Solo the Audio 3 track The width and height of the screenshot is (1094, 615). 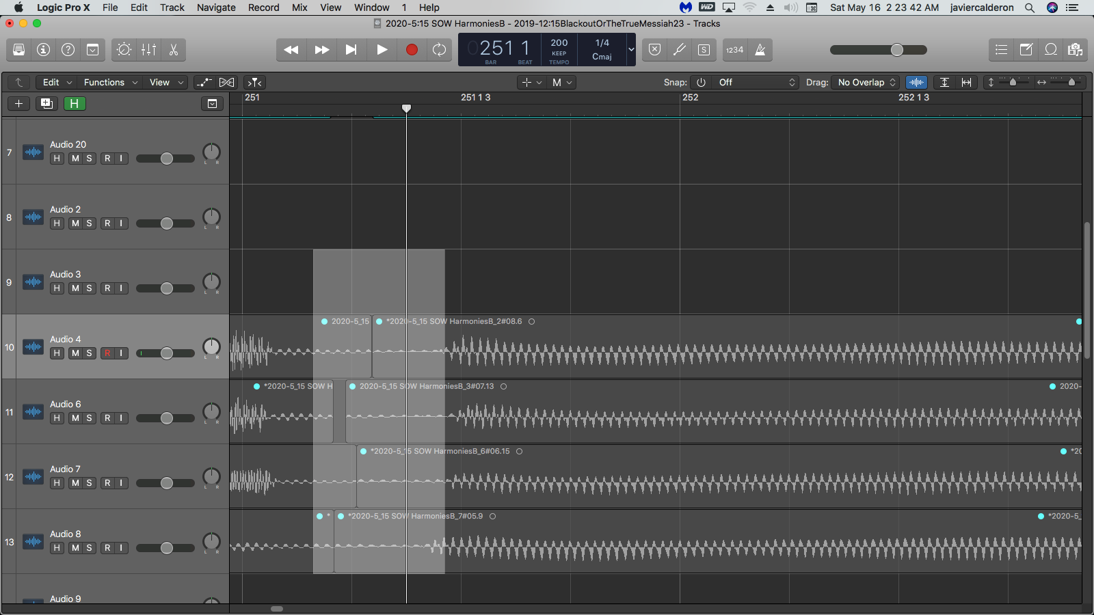point(89,288)
